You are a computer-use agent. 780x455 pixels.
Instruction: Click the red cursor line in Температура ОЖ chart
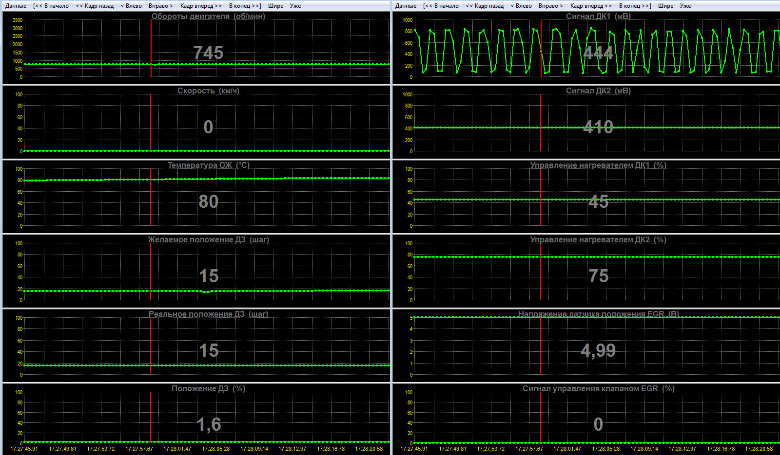151,197
